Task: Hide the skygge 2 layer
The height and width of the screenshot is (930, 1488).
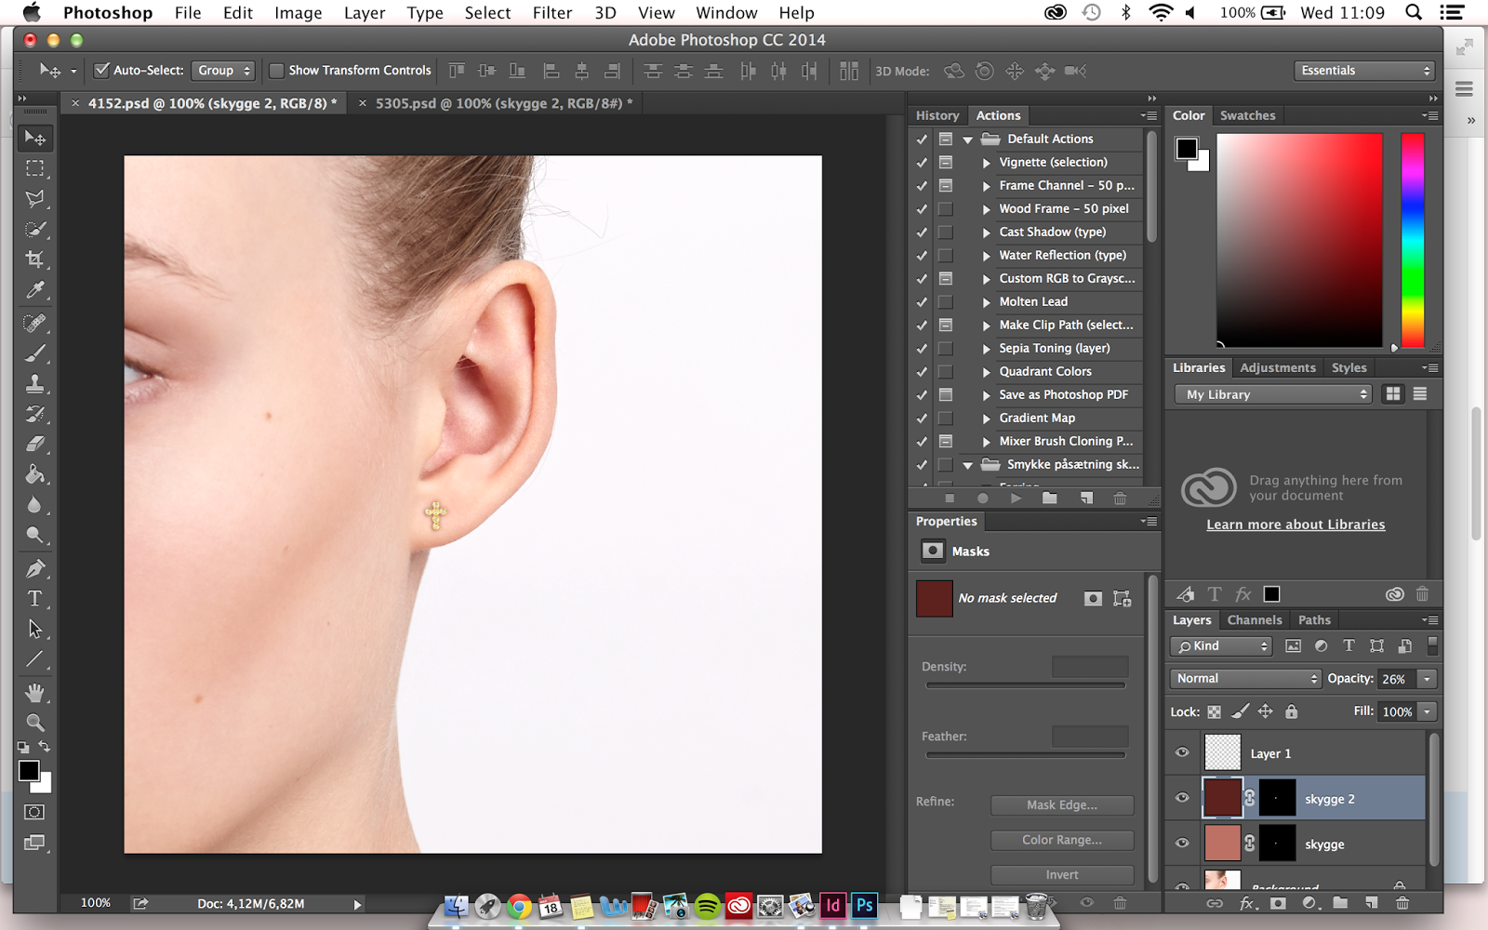Action: click(1182, 798)
